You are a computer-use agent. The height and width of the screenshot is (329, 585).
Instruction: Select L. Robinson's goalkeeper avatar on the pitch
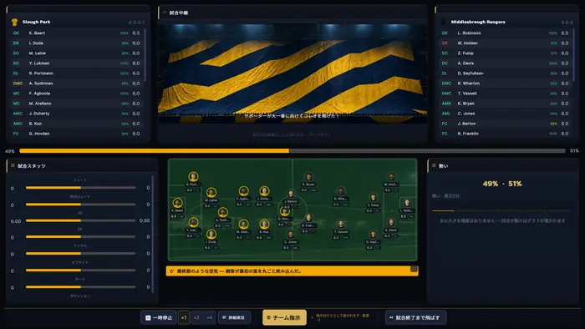(407, 203)
